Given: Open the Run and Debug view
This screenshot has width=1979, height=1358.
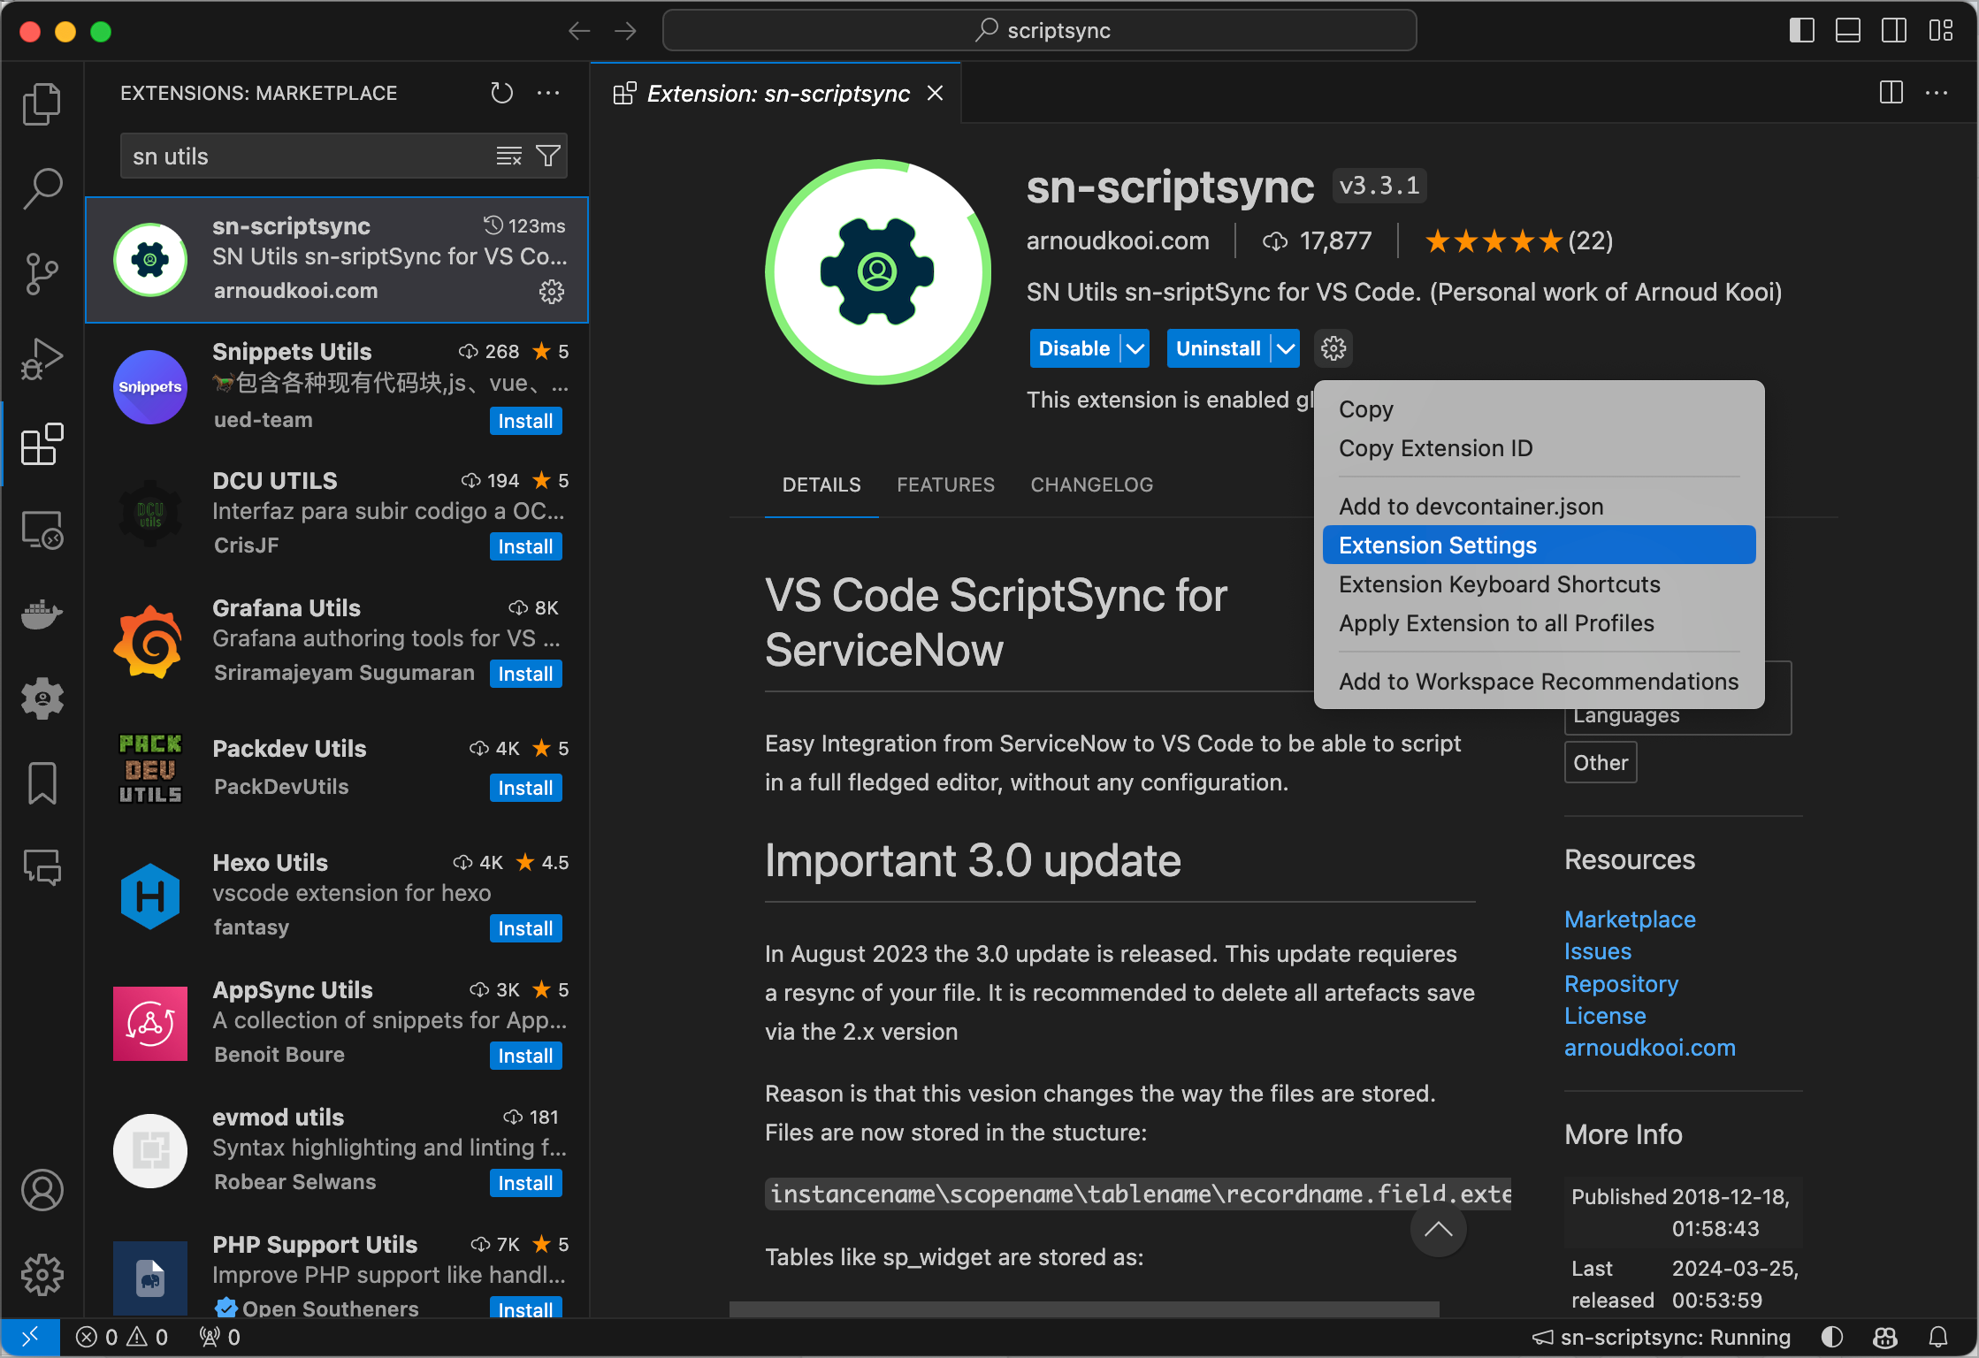Looking at the screenshot, I should coord(41,358).
